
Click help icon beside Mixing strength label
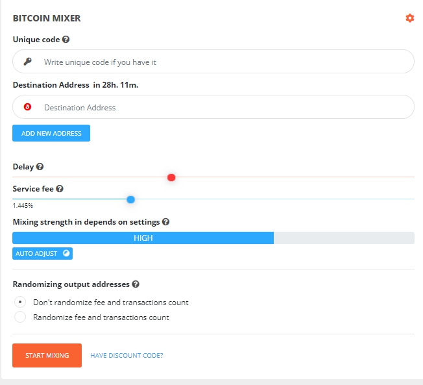tap(165, 222)
